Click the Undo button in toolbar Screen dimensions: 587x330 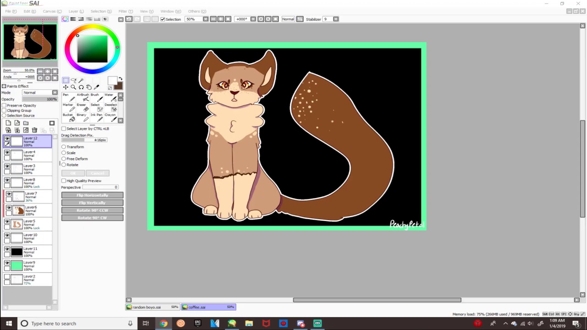click(129, 19)
